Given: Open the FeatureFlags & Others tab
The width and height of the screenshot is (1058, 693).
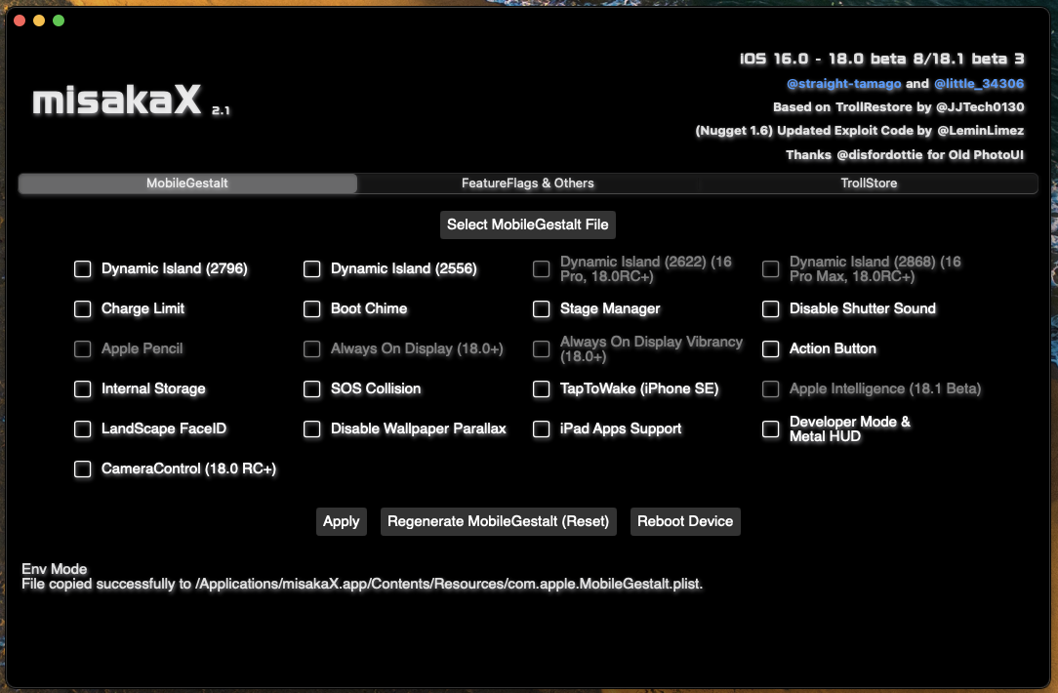Looking at the screenshot, I should click(x=528, y=183).
